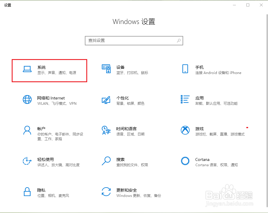Click 蓝牙、打印机、鼠标 description
The image size is (268, 213).
click(x=132, y=73)
